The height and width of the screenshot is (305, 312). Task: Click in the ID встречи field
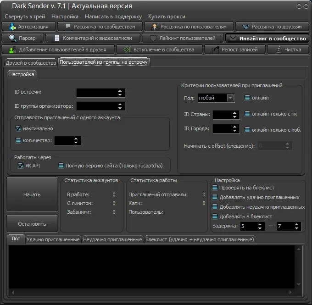pyautogui.click(x=100, y=93)
